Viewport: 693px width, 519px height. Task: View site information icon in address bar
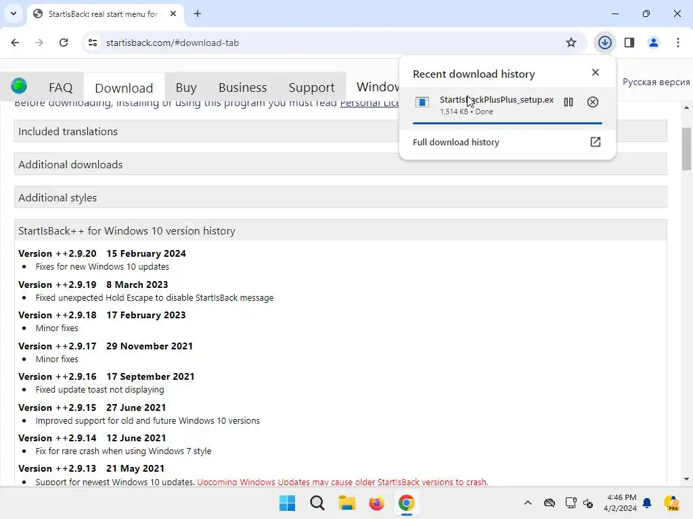pyautogui.click(x=92, y=43)
